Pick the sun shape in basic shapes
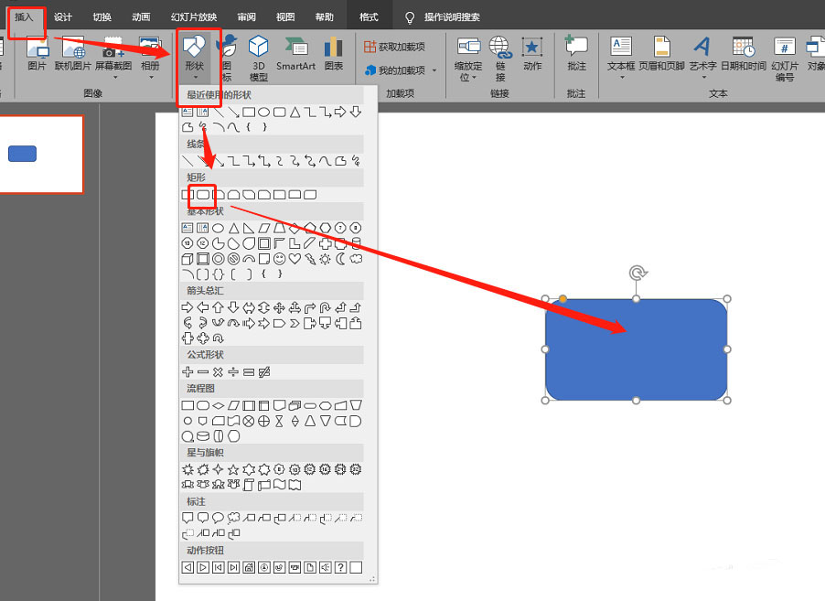825x601 pixels. 326,258
